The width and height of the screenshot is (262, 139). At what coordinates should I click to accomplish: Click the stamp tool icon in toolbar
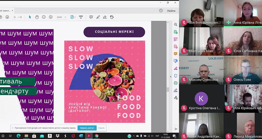112,17
